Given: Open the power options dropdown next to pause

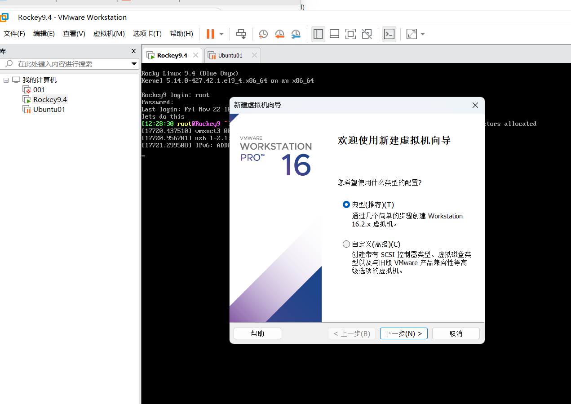Looking at the screenshot, I should pos(221,34).
